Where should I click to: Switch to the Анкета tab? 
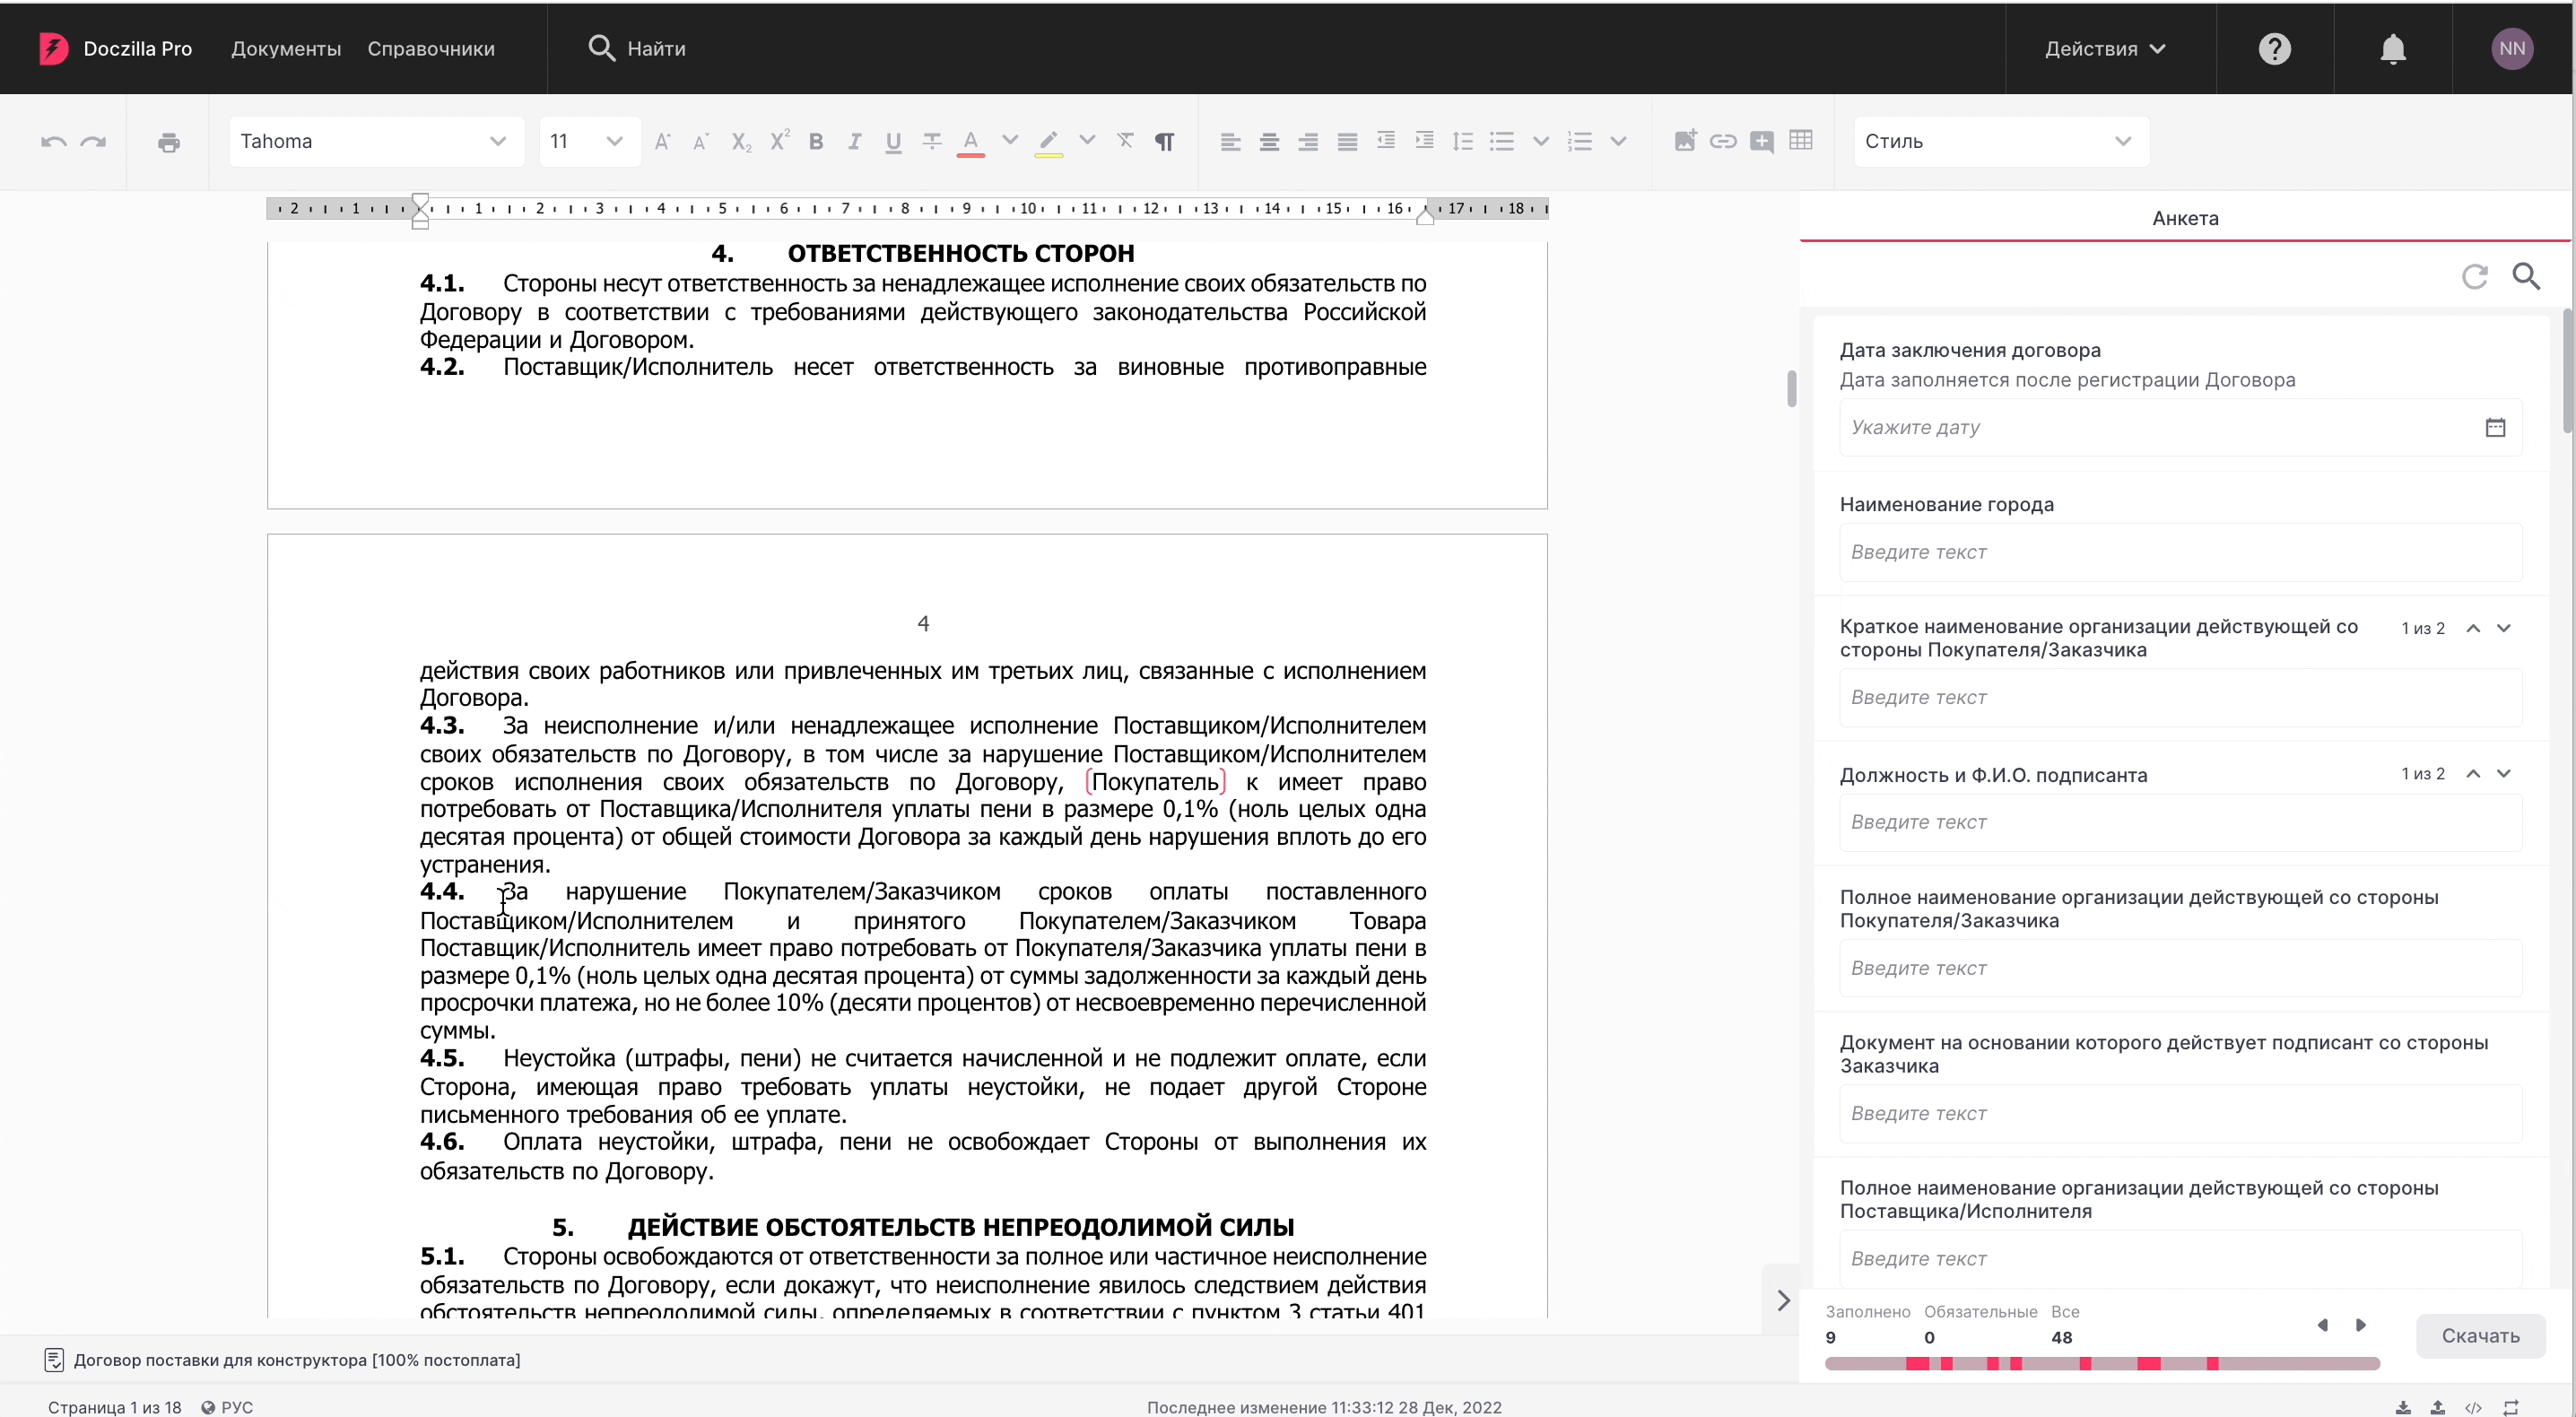coord(2185,218)
